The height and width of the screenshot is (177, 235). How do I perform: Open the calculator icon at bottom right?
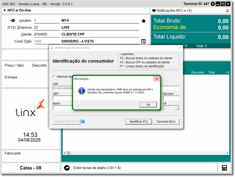click(x=224, y=168)
